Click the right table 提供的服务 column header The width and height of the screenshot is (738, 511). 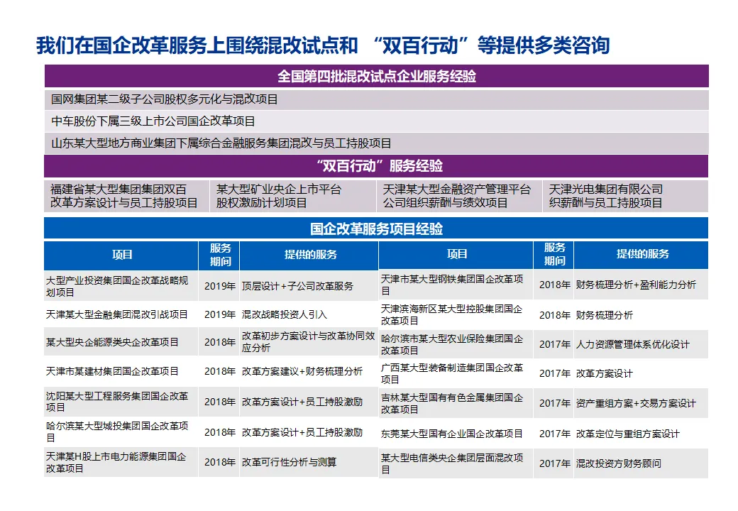[x=641, y=255]
